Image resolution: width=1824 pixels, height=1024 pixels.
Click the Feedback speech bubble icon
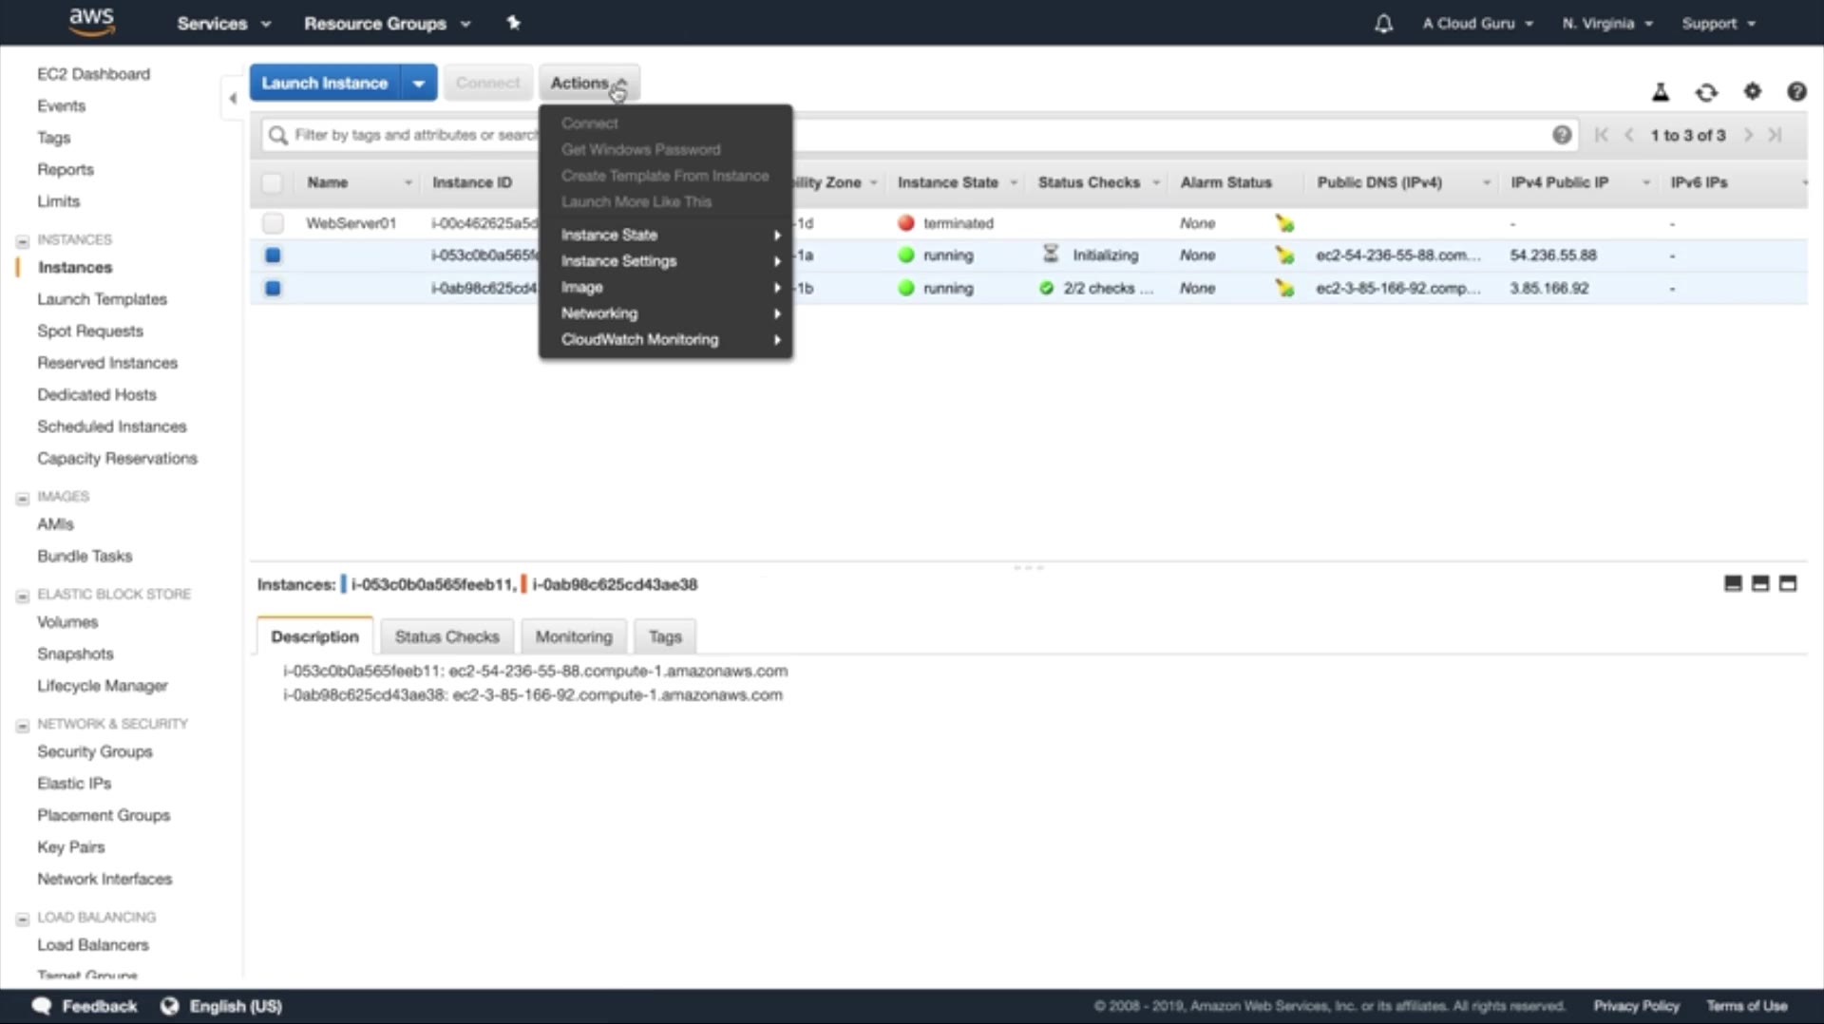tap(42, 1006)
